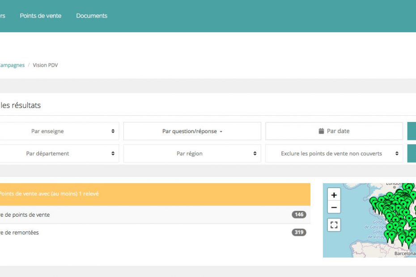The width and height of the screenshot is (416, 277).
Task: Click the Vision PDV breadcrumb
Action: 45,65
